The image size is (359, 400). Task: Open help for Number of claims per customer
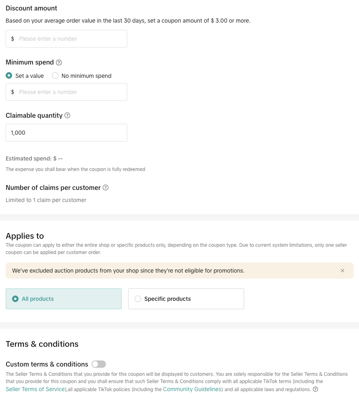point(106,187)
